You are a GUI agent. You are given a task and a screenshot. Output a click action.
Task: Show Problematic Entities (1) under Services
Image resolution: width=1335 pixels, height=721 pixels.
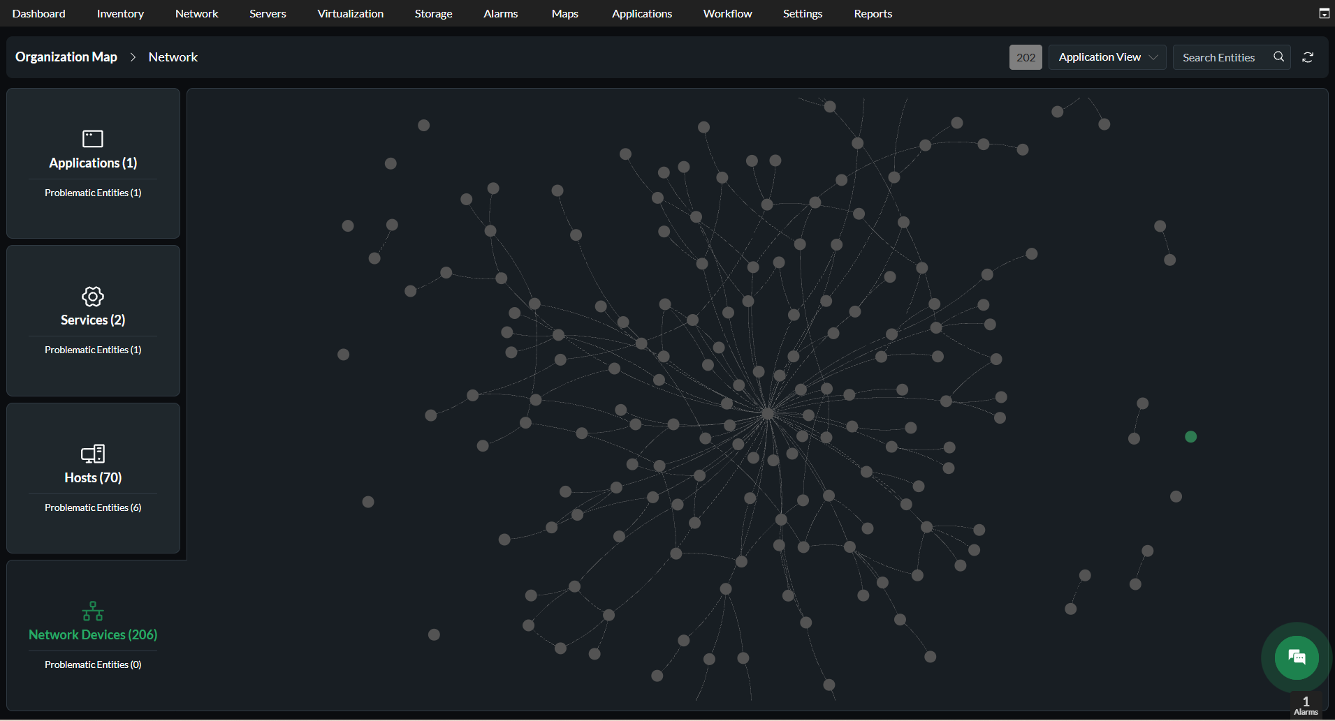pos(93,350)
